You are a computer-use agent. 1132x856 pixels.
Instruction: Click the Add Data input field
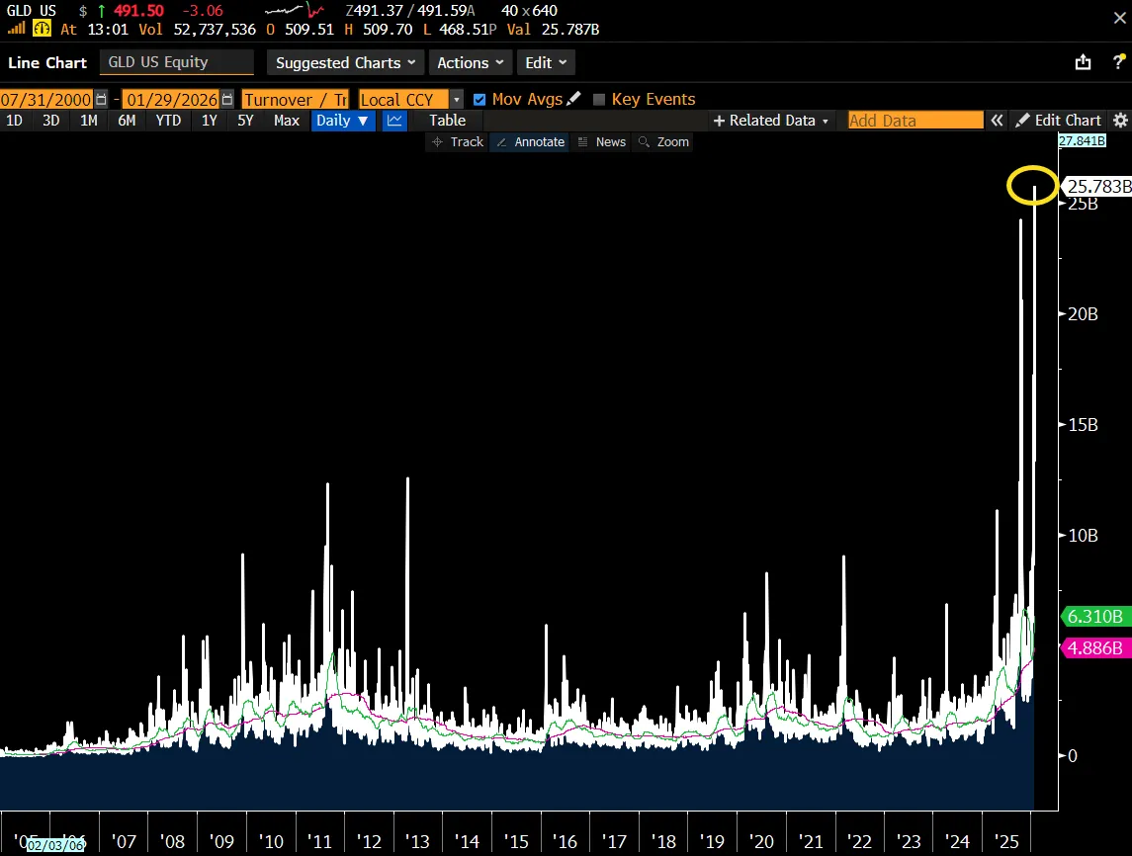click(x=914, y=121)
